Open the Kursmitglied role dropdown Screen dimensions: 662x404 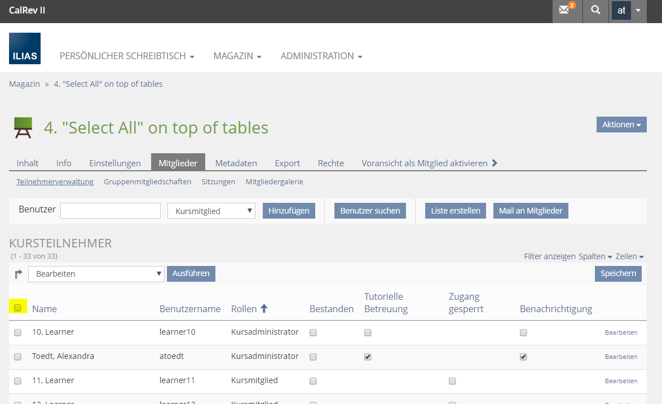[211, 211]
